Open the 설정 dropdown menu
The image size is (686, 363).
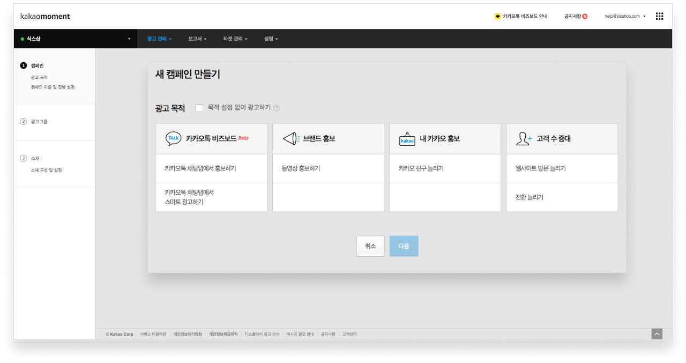point(271,39)
